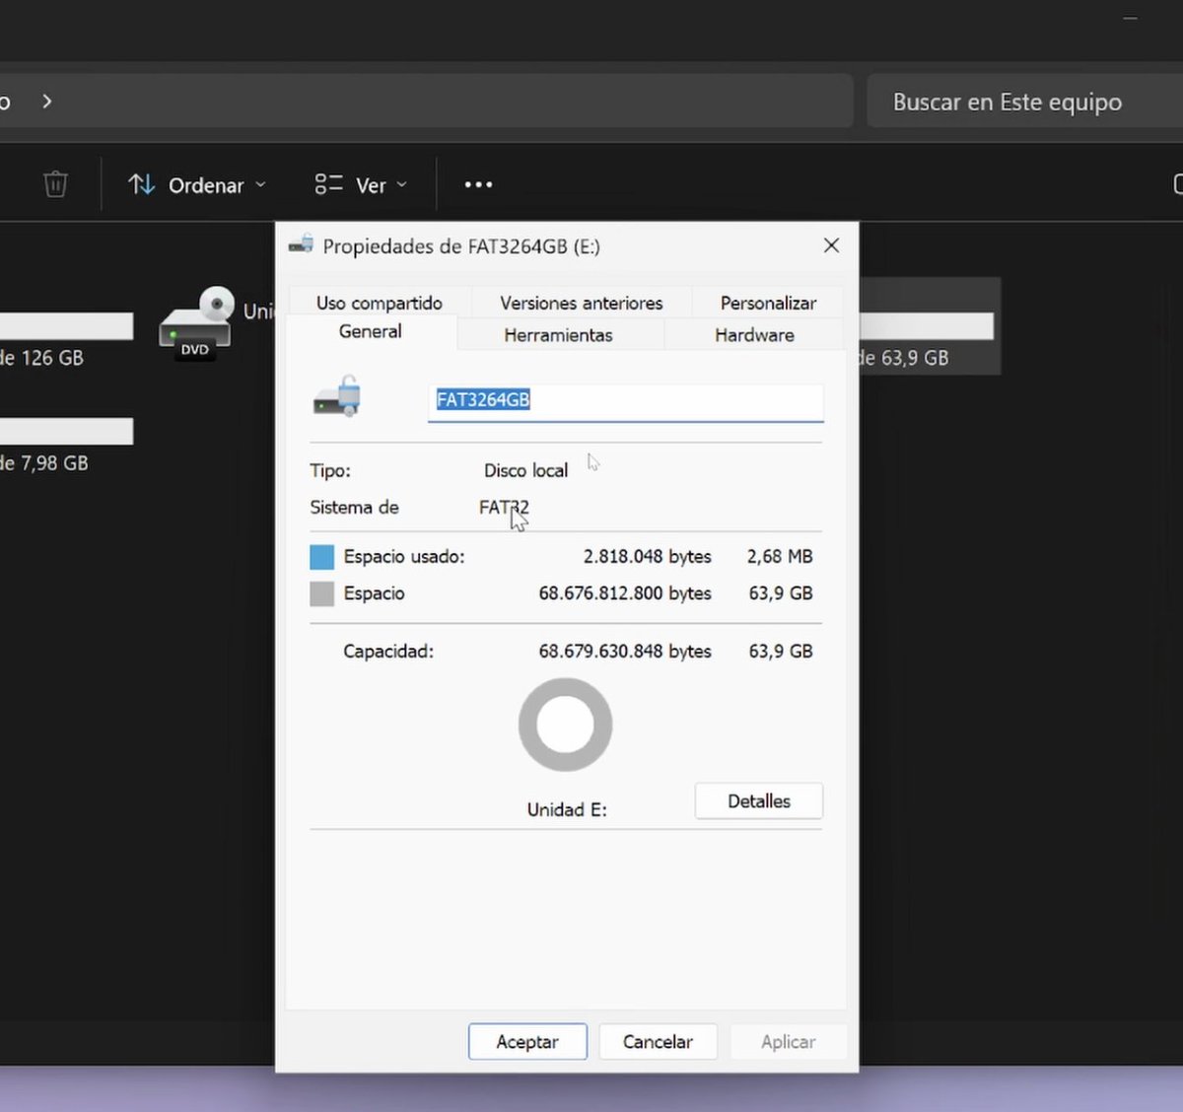Click the FAT32 file system text
This screenshot has height=1112, width=1183.
(x=504, y=507)
